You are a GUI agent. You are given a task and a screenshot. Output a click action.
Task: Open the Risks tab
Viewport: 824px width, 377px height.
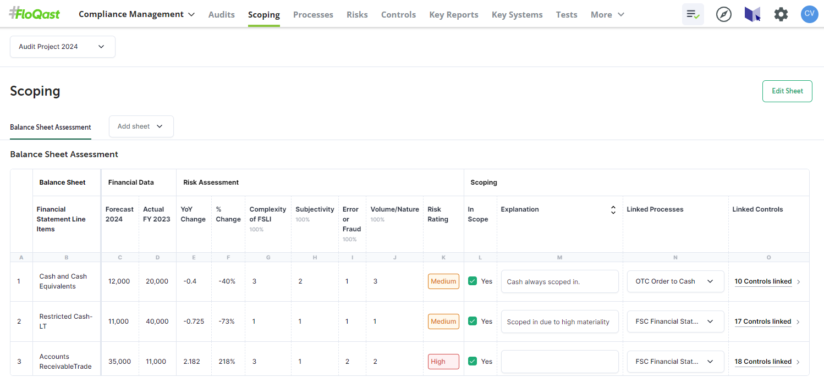[357, 15]
